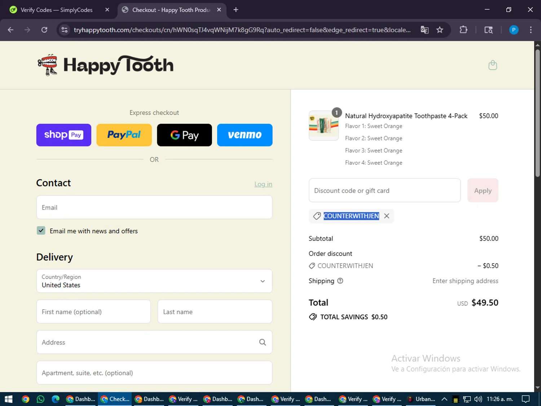This screenshot has height=406, width=541.
Task: Click the Subtotal $50.00 value
Action: click(x=489, y=239)
